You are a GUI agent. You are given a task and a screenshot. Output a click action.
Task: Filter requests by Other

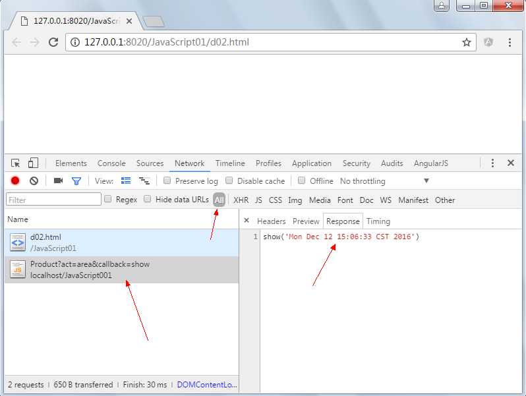(445, 200)
